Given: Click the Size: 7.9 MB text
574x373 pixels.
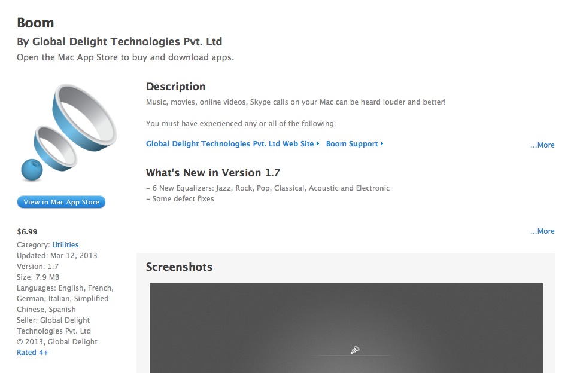Looking at the screenshot, I should coord(38,277).
